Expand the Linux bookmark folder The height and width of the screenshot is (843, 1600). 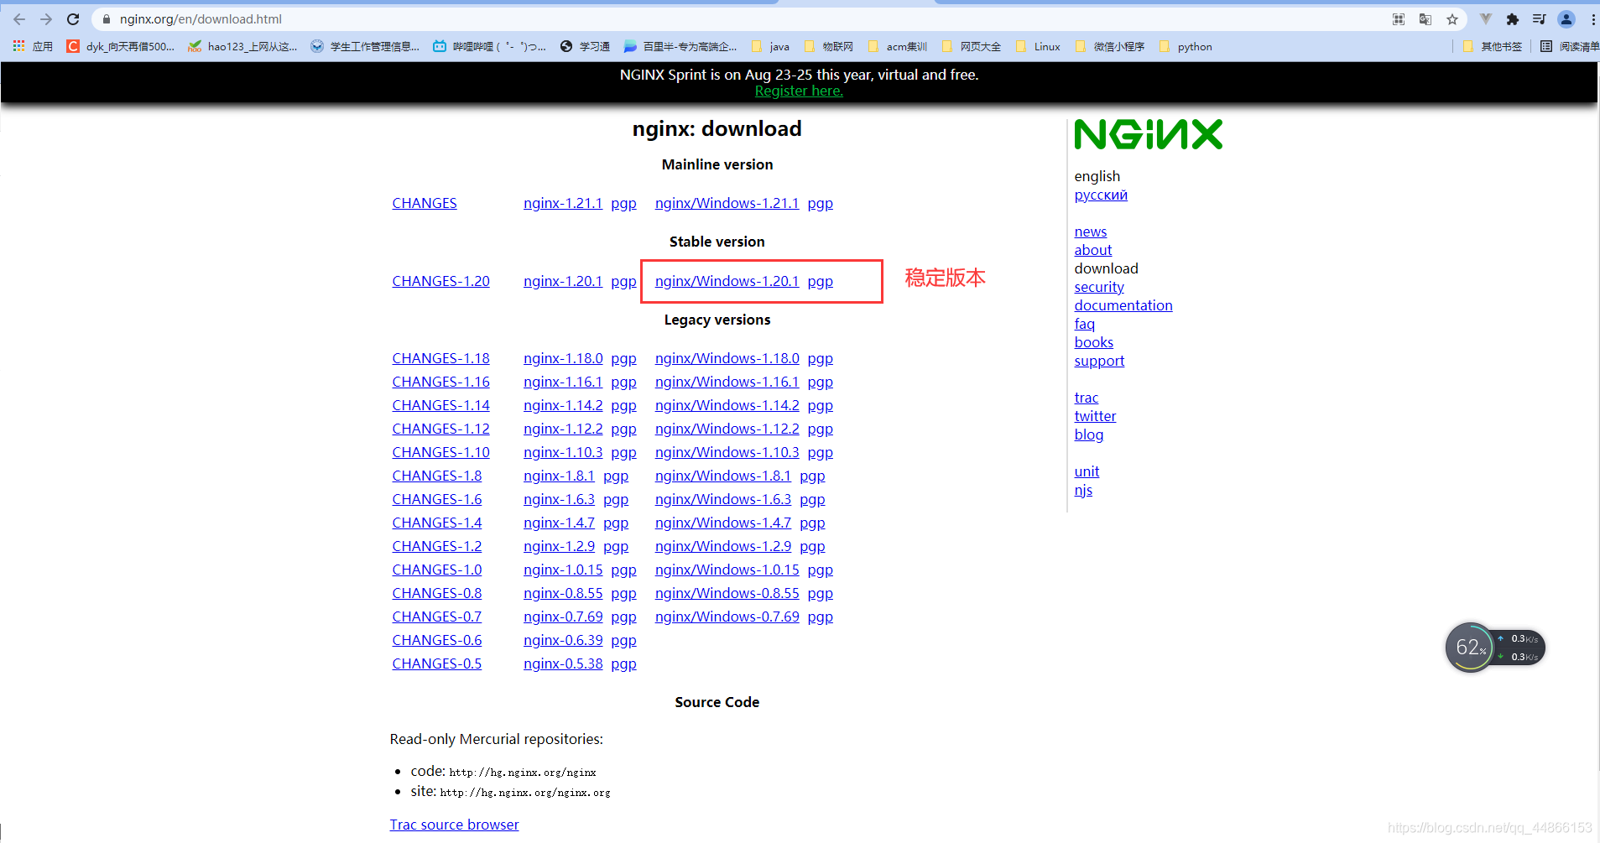1038,46
